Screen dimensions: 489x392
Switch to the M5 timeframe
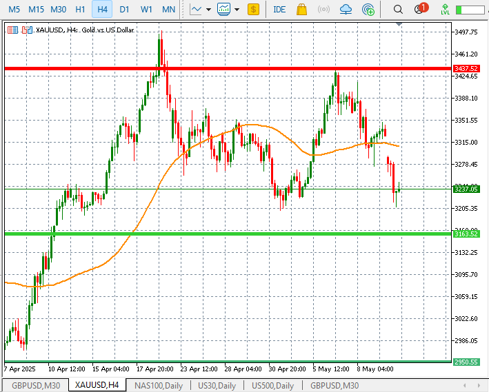point(14,10)
